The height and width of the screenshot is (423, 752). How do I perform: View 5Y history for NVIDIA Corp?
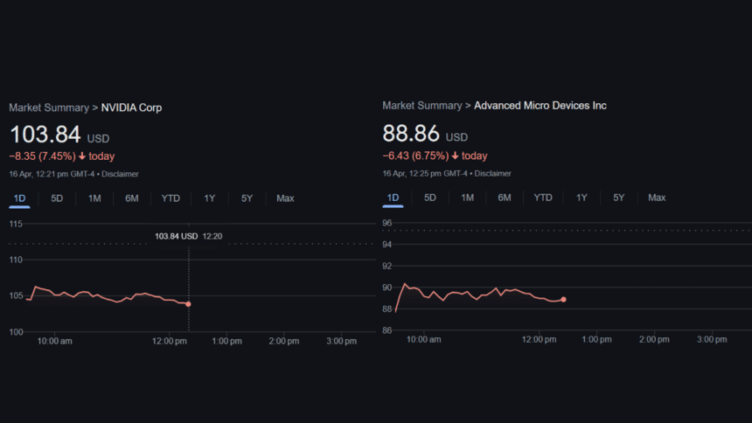coord(247,198)
